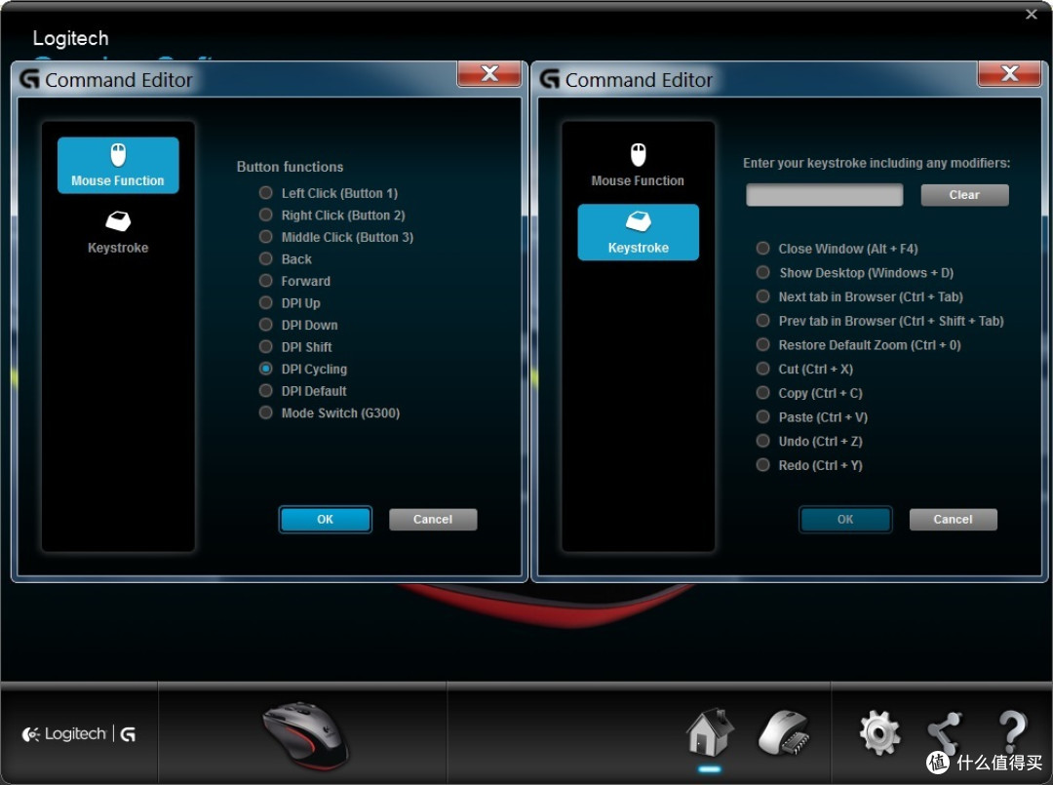
Task: Clear the entered keystroke
Action: [x=964, y=195]
